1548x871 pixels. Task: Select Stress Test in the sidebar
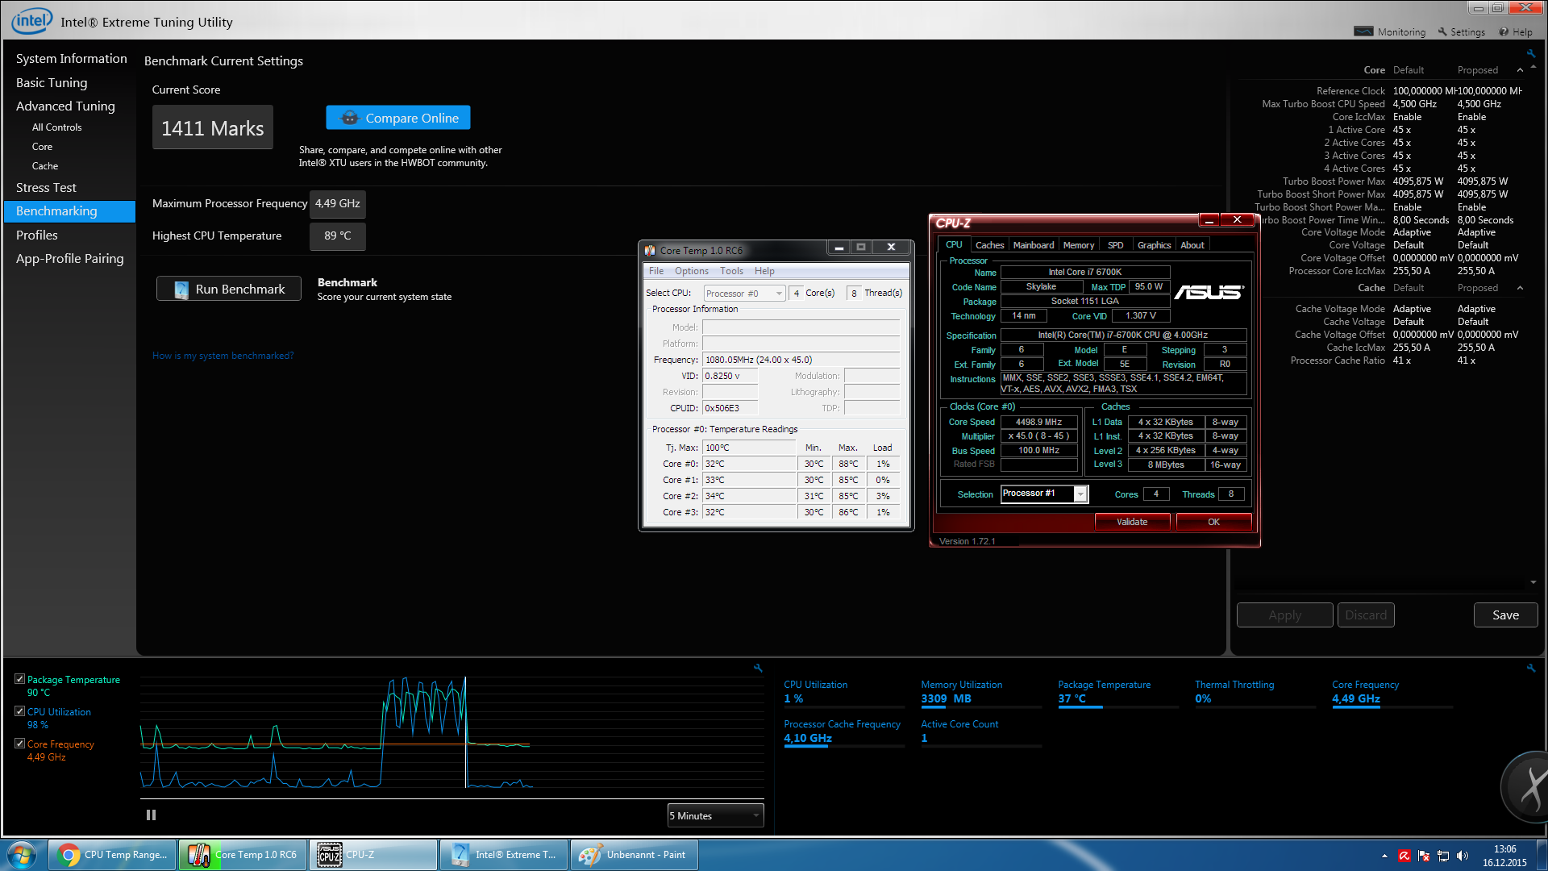(x=46, y=187)
